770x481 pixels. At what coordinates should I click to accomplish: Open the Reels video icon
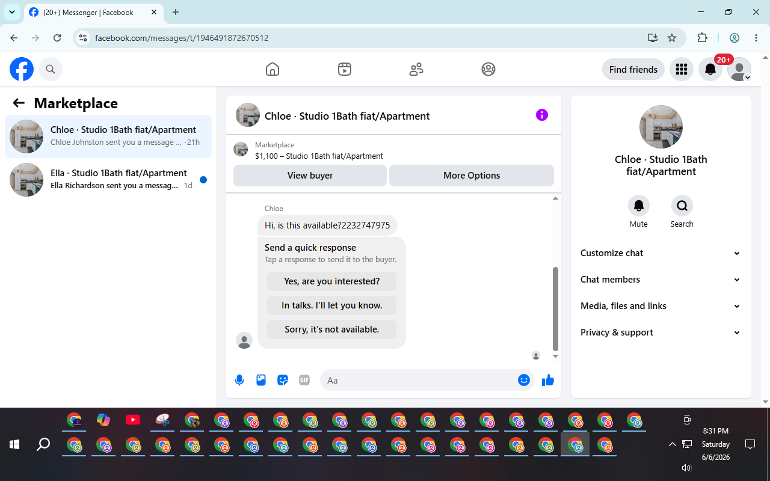pyautogui.click(x=345, y=69)
